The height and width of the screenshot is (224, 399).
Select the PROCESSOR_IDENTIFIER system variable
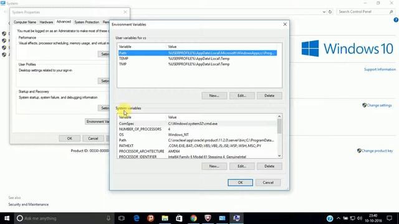click(x=198, y=156)
